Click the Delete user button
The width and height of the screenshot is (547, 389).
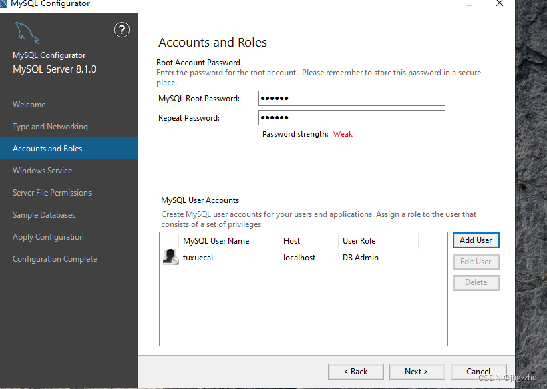point(476,282)
